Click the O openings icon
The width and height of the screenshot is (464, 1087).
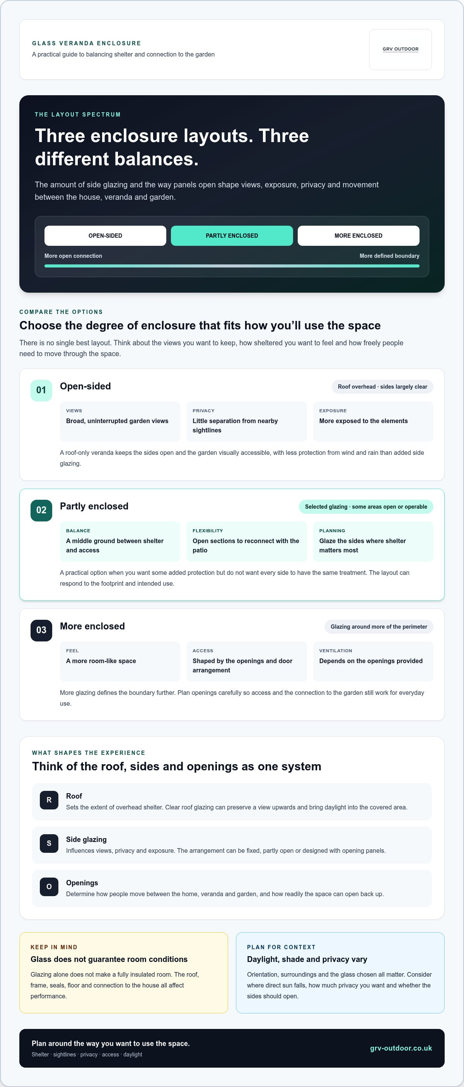49,887
